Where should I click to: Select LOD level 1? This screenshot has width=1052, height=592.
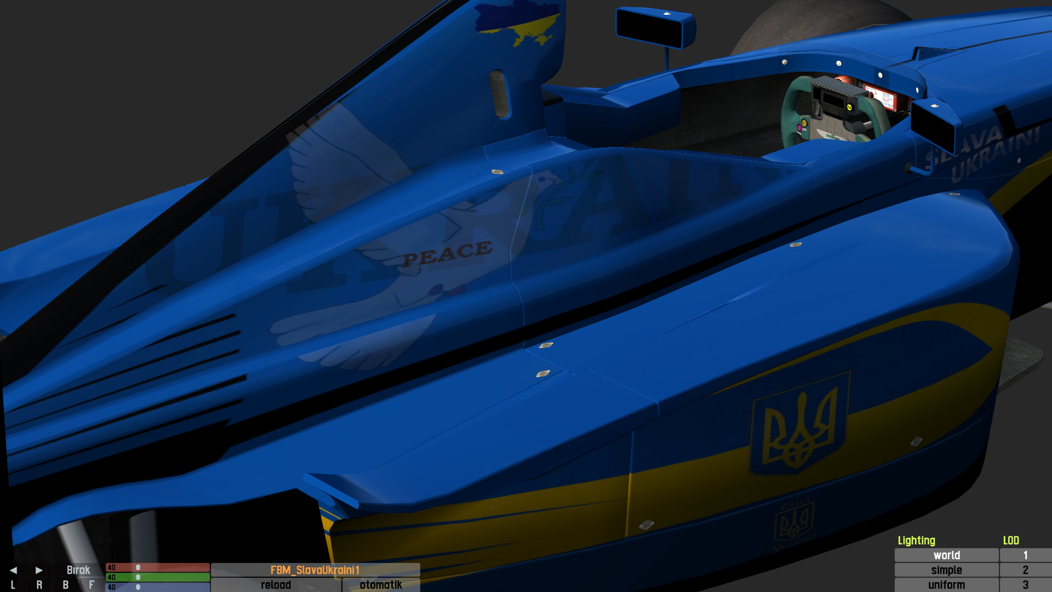pos(1025,555)
